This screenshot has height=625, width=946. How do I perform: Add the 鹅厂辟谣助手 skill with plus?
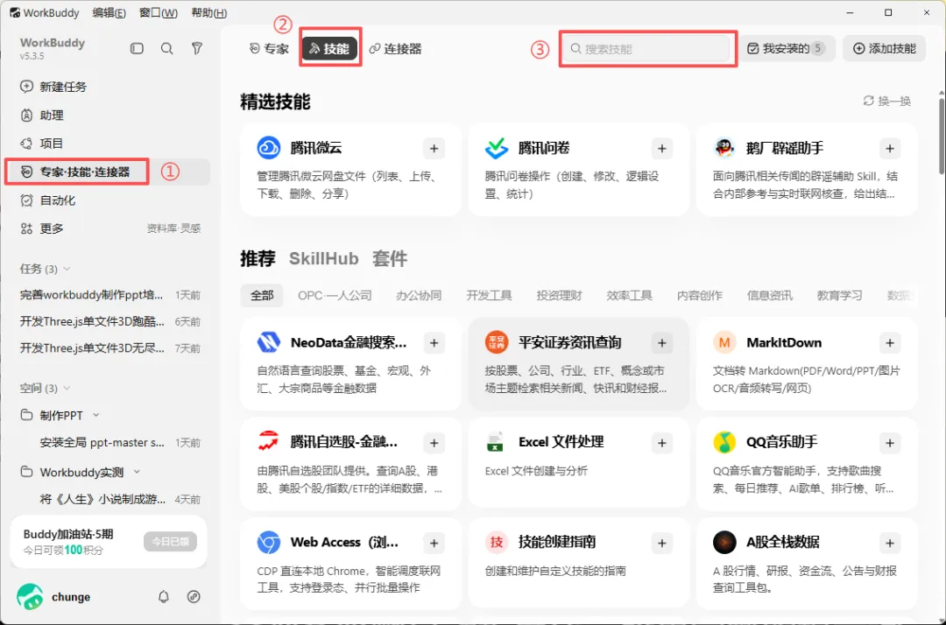coord(890,148)
